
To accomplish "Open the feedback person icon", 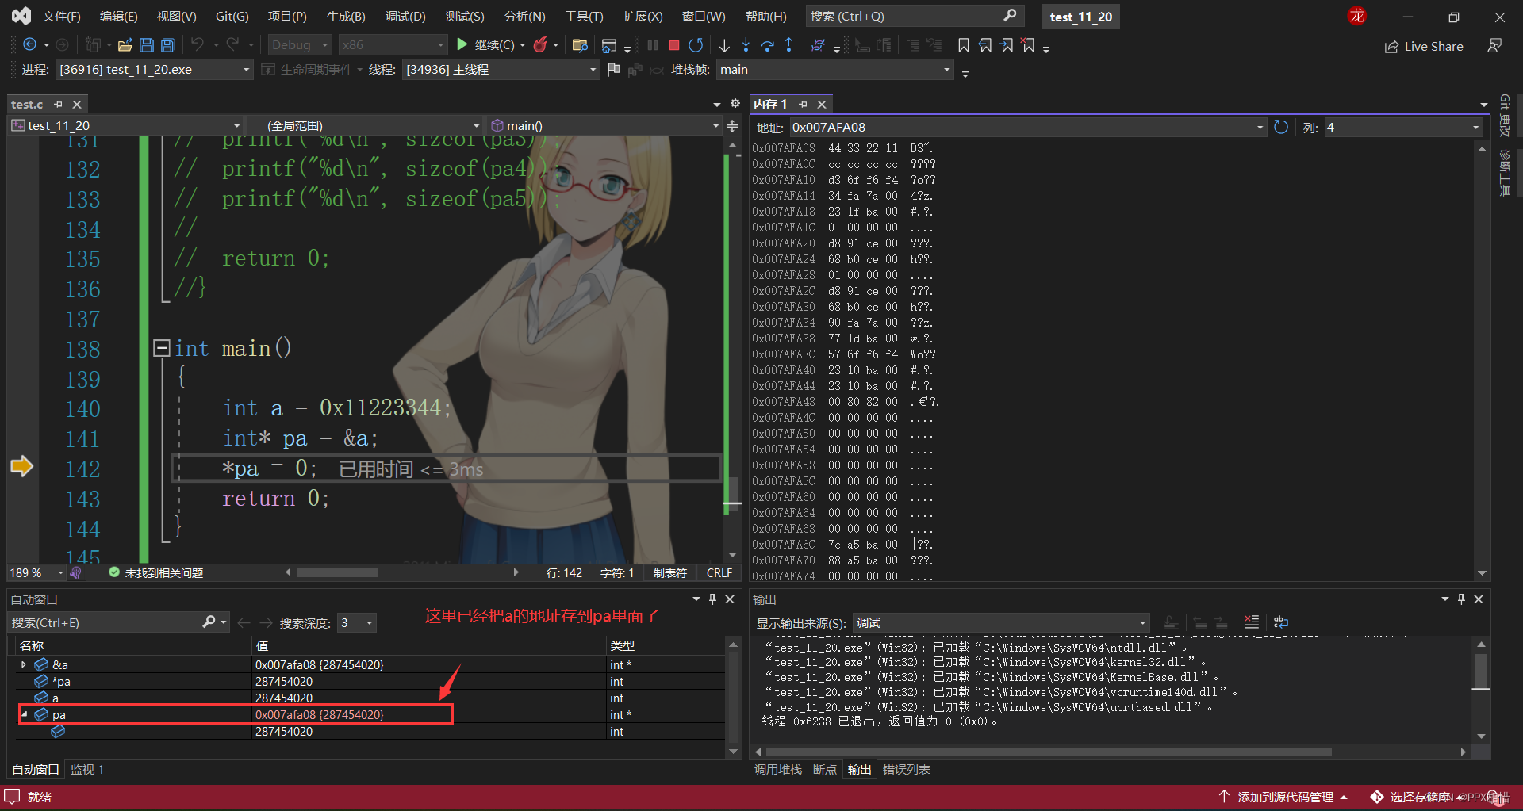I will tap(1494, 46).
